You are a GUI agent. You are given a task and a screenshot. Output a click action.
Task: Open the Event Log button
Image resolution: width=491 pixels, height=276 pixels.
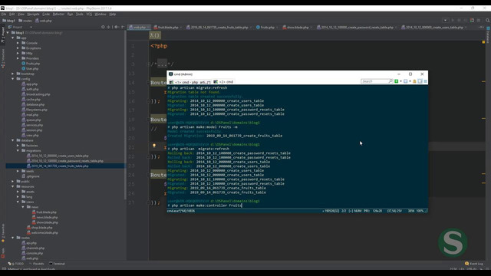click(x=474, y=264)
